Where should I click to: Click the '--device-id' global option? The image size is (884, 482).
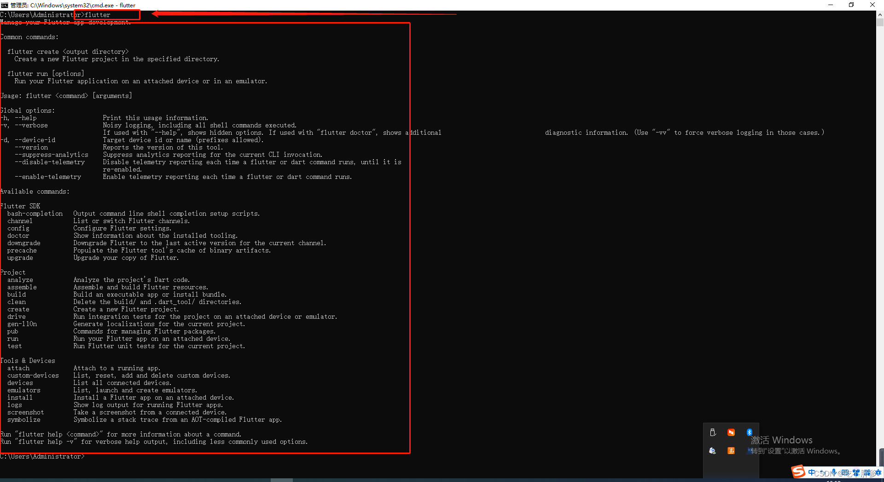pyautogui.click(x=35, y=140)
